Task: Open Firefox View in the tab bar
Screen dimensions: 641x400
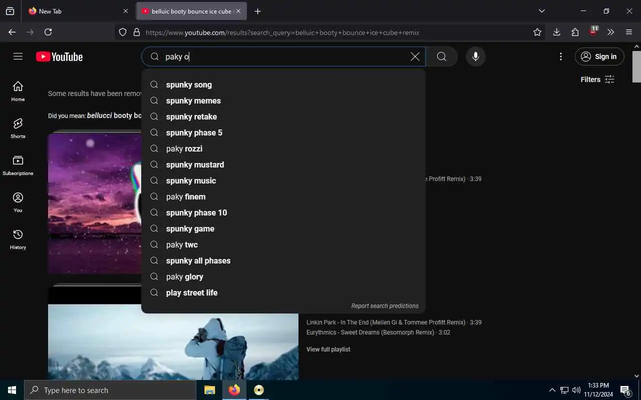Action: [10, 11]
